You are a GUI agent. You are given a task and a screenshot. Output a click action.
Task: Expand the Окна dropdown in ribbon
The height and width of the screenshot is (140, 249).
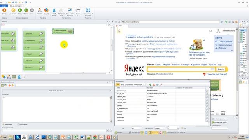[x=78, y=12]
